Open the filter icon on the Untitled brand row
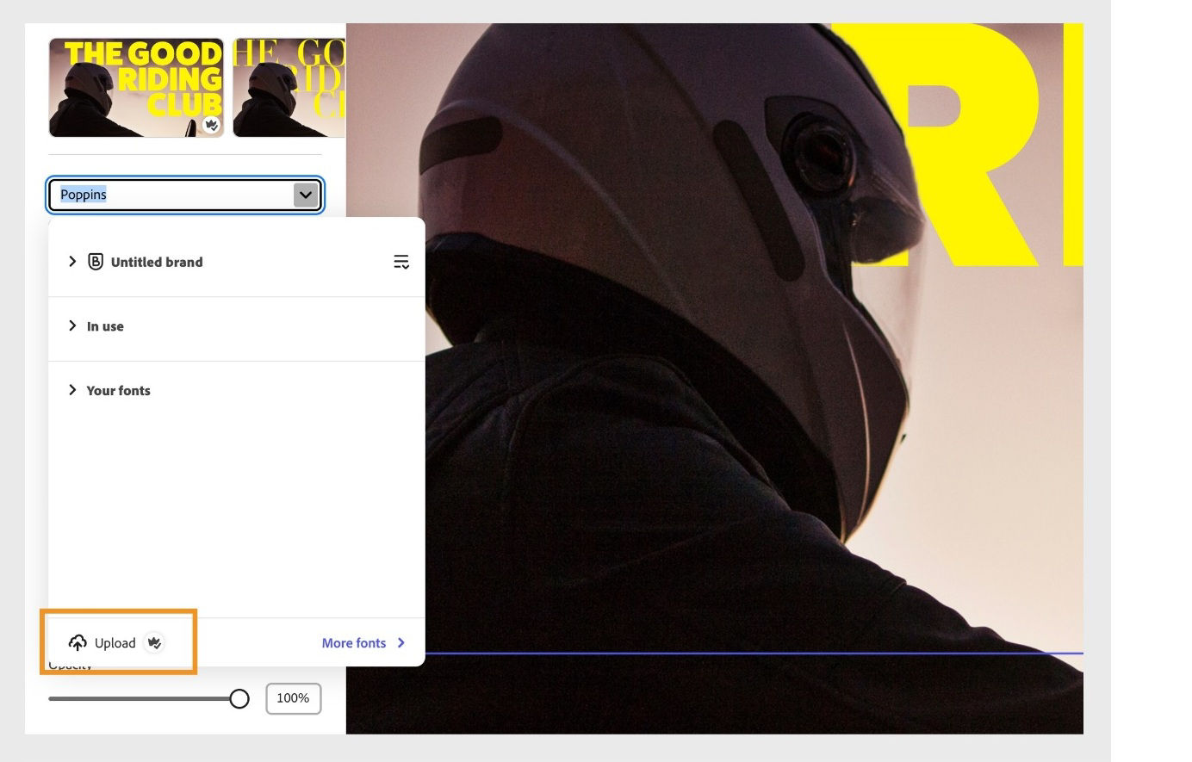Viewport: 1192px width, 762px height. (x=401, y=262)
